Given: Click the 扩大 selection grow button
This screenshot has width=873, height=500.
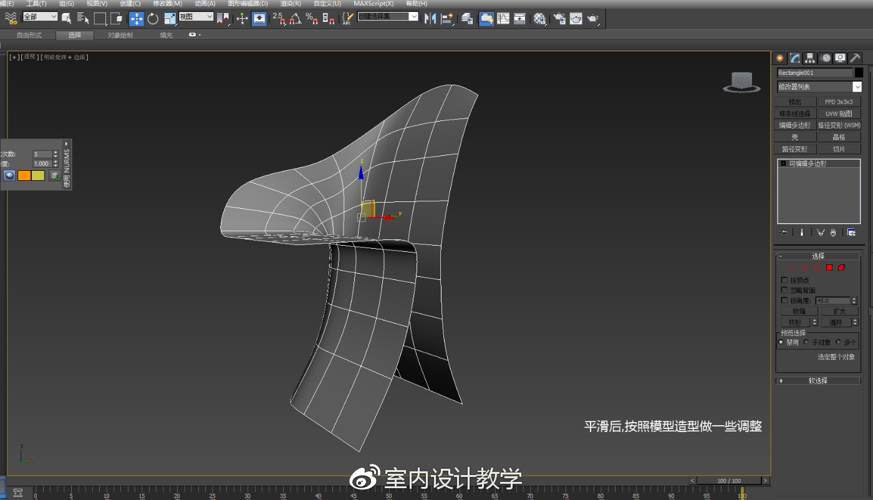Looking at the screenshot, I should [x=839, y=310].
